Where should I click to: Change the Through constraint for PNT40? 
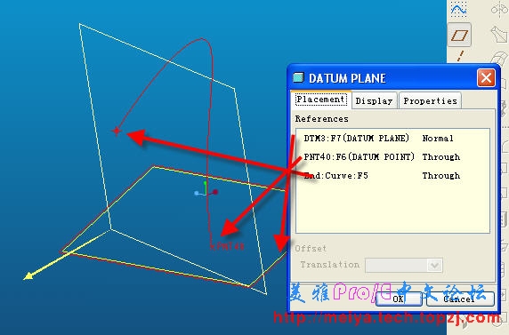tap(441, 157)
